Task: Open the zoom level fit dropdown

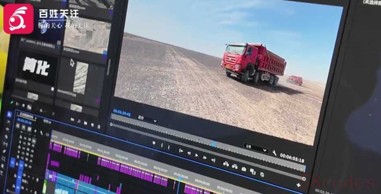Action: point(147,120)
